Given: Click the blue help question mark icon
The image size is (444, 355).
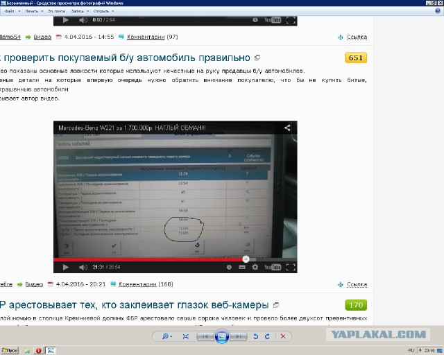Looking at the screenshot, I should 438,11.
